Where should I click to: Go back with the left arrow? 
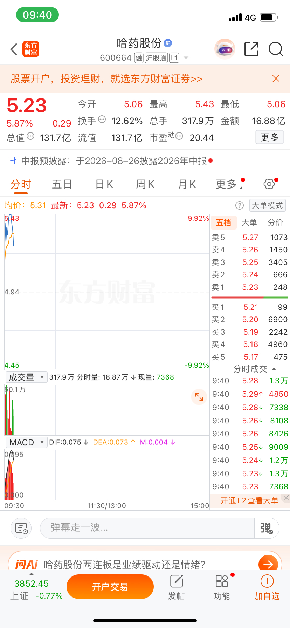pyautogui.click(x=14, y=49)
